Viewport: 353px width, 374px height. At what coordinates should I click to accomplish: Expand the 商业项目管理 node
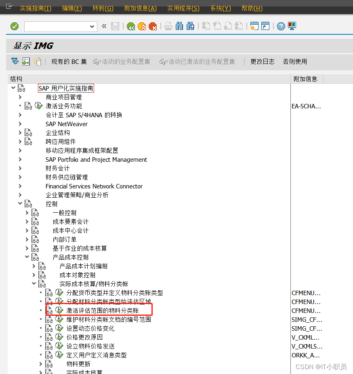click(20, 97)
